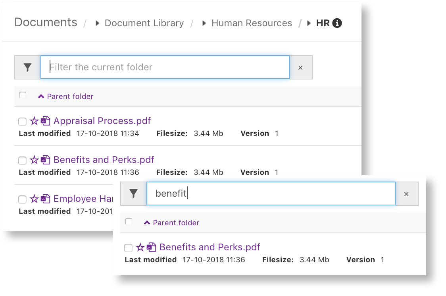Viewport: 446px width, 296px height.
Task: Click the funnel icon beside the benefit search box
Action: coord(133,194)
